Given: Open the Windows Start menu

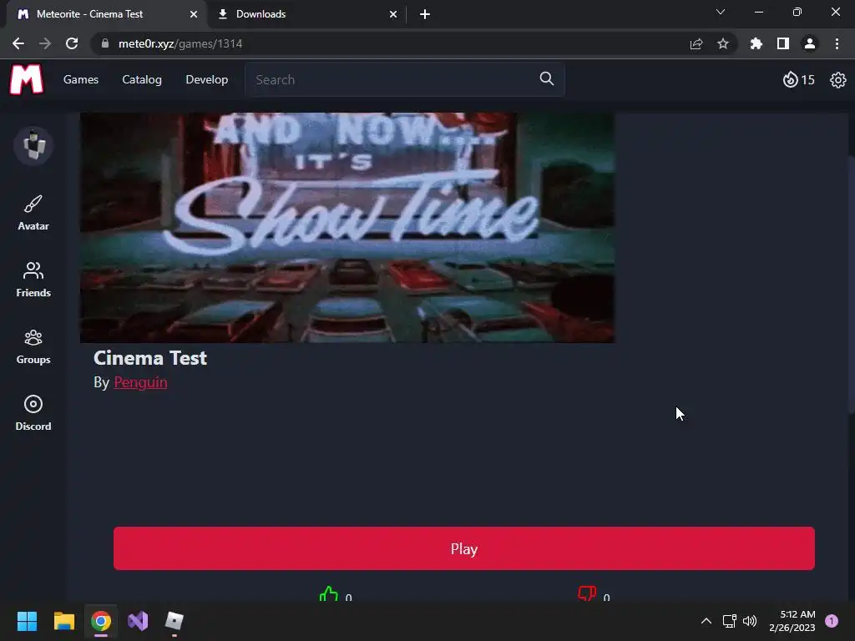Looking at the screenshot, I should 27,621.
